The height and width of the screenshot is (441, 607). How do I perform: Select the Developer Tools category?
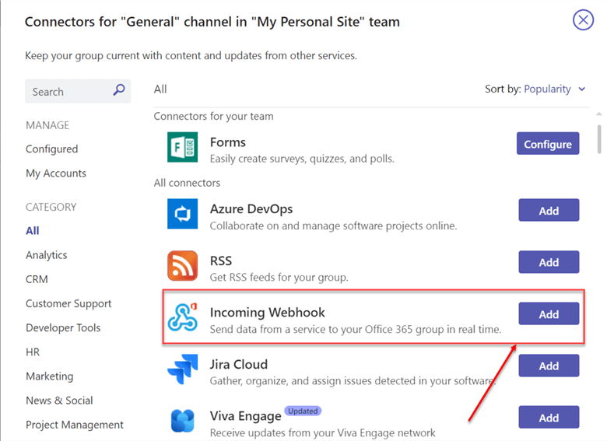point(63,328)
